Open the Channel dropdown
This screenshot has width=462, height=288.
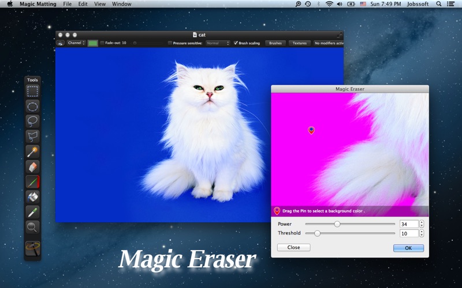(76, 43)
